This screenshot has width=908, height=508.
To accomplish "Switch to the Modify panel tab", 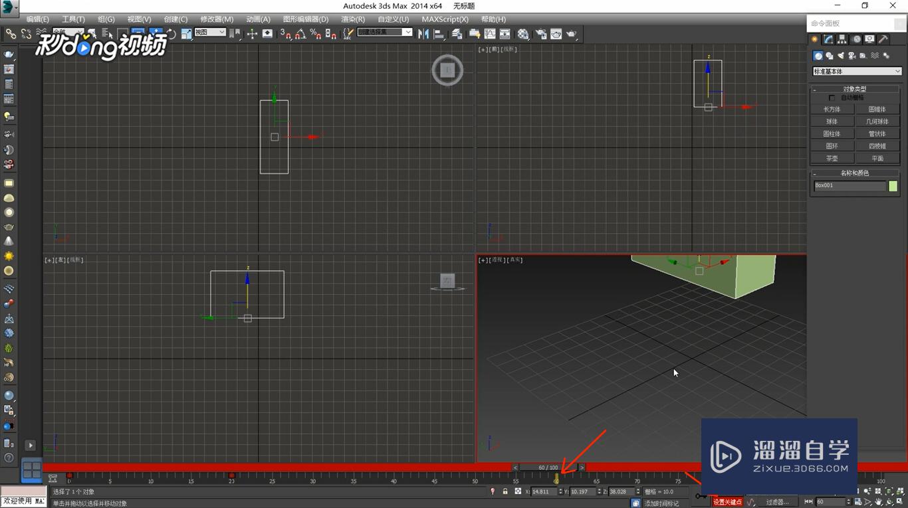I will click(x=828, y=39).
